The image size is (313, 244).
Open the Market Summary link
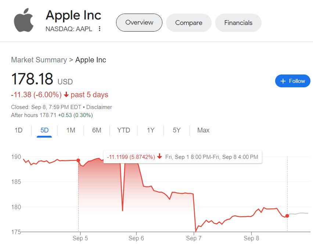[39, 60]
